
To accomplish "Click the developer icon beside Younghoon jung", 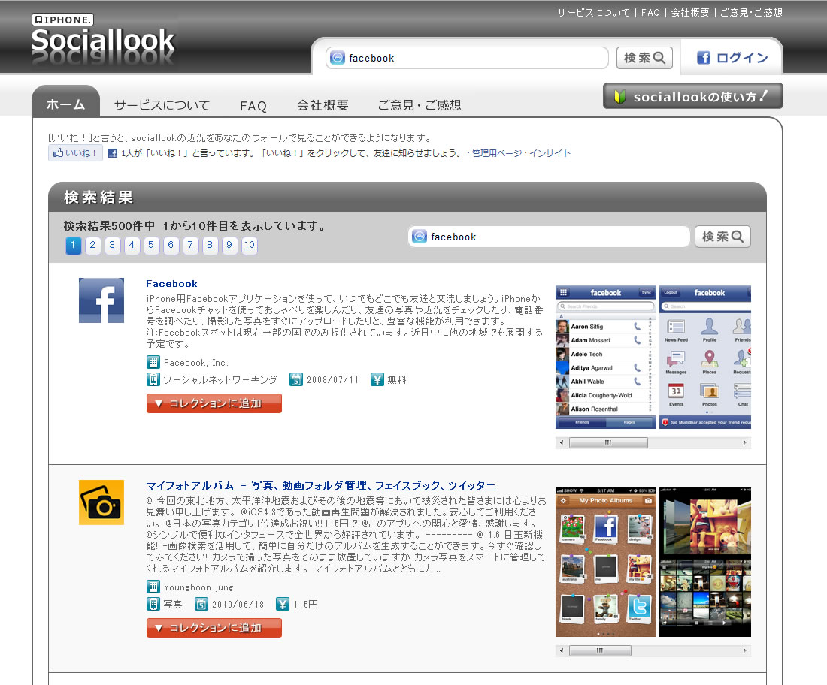I will 153,587.
